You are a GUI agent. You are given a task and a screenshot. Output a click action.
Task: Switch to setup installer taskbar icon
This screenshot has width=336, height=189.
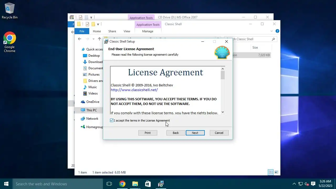coord(161,184)
